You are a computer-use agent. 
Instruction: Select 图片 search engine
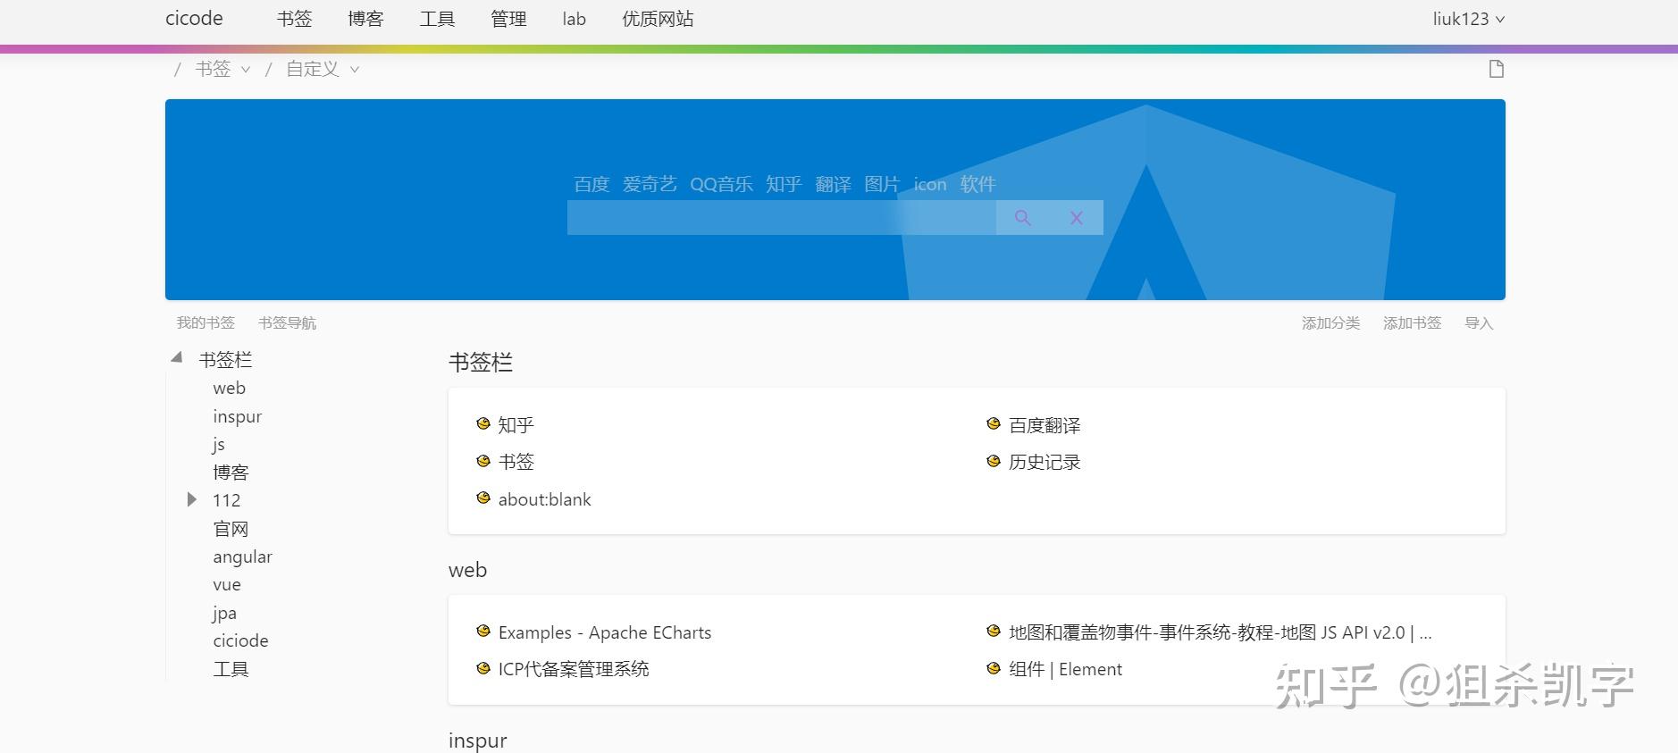[882, 184]
